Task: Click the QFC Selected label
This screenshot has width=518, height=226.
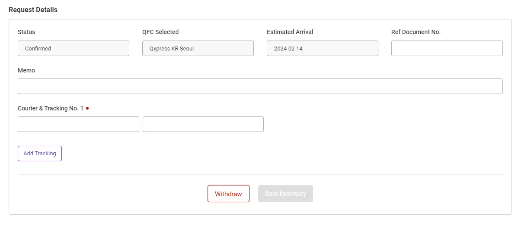Action: (160, 32)
